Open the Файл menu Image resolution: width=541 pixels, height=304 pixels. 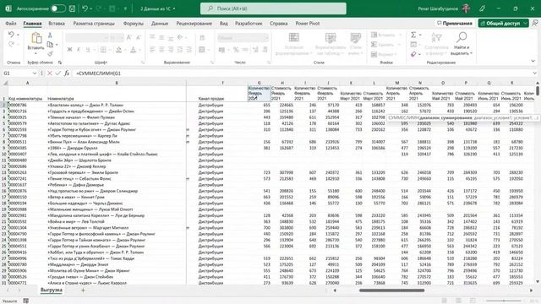[11, 24]
